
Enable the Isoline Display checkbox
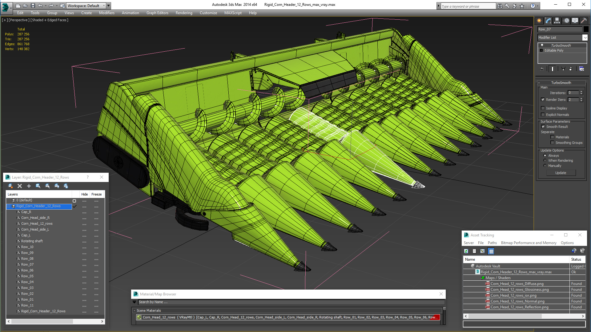[543, 108]
